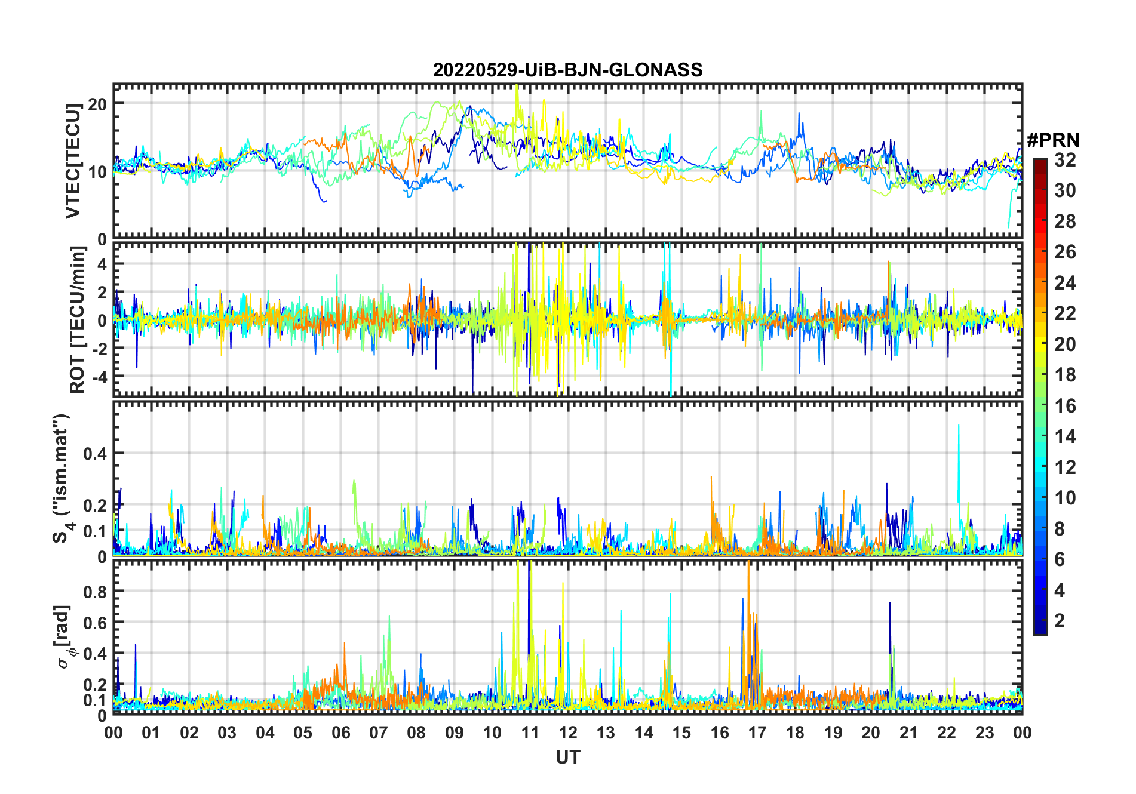The image size is (1136, 794).
Task: Click the UT x-axis label
Action: (567, 757)
